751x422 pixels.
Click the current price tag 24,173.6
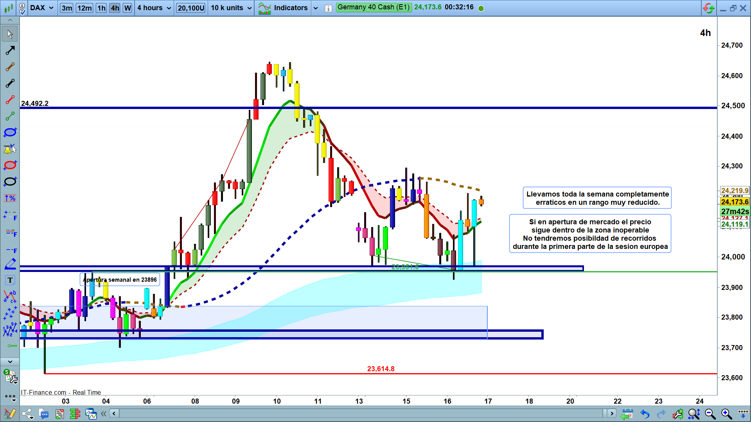coord(735,202)
